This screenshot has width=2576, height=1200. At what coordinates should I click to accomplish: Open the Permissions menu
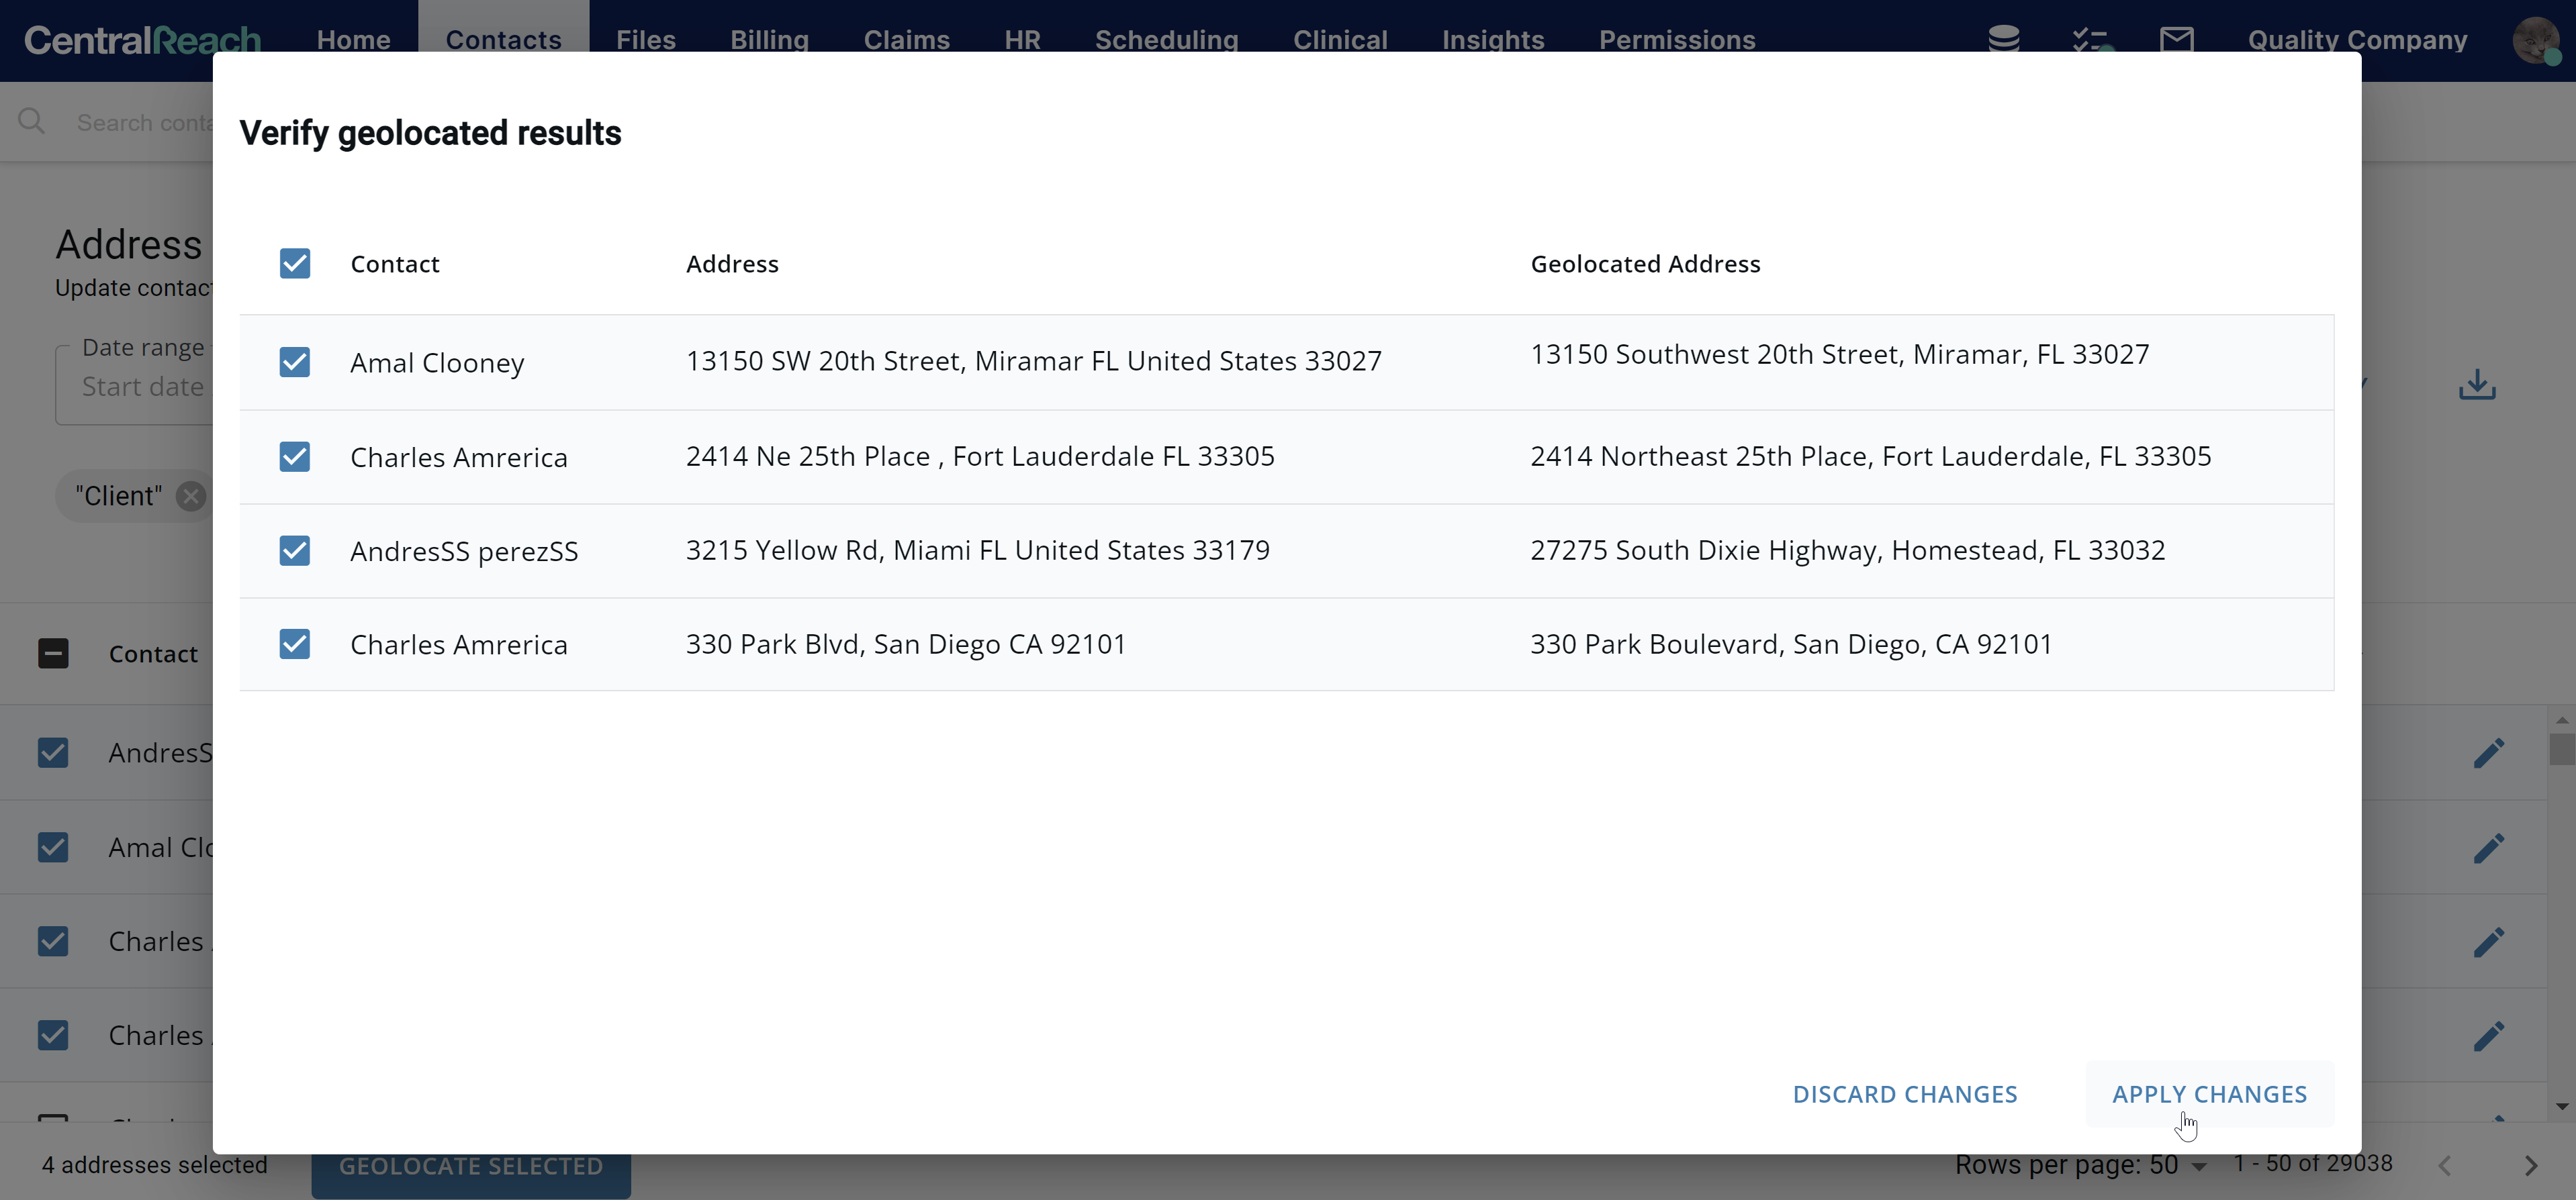[x=1677, y=40]
